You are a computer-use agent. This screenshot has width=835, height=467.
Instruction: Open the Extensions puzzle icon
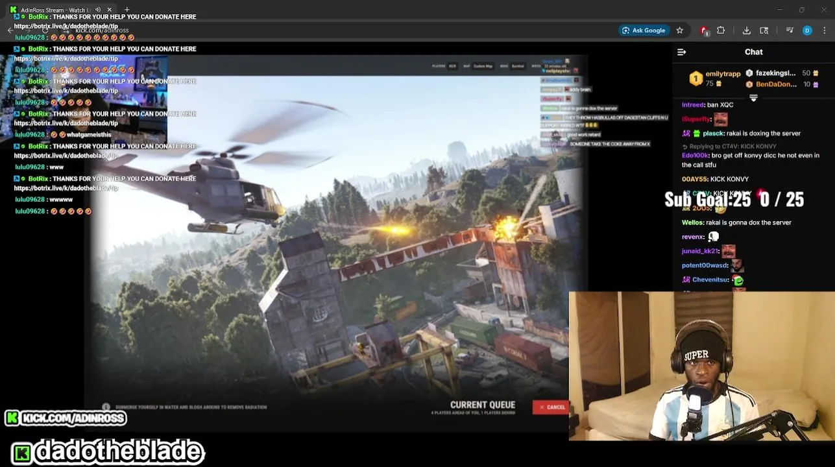pyautogui.click(x=721, y=30)
